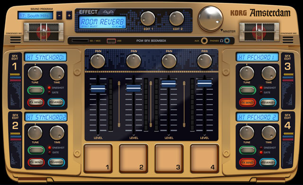Click the USB port icon

[x=111, y=41]
